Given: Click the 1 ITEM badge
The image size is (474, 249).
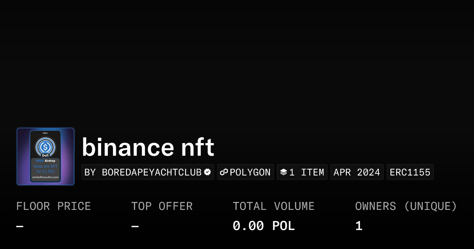Looking at the screenshot, I should click(302, 172).
